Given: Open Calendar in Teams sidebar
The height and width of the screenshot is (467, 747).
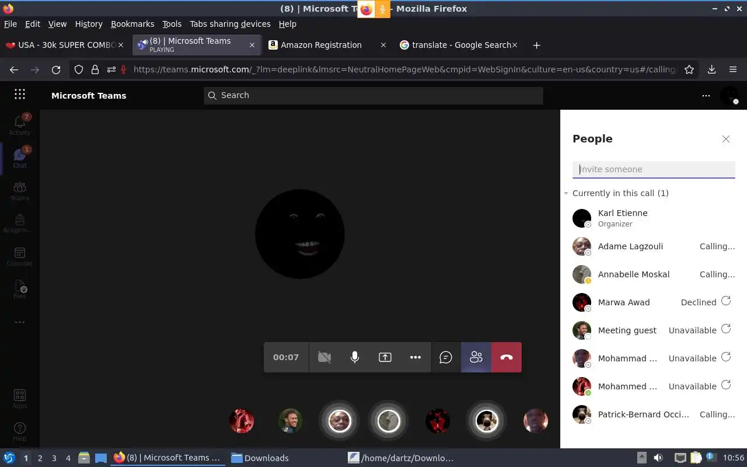Looking at the screenshot, I should click(x=20, y=256).
